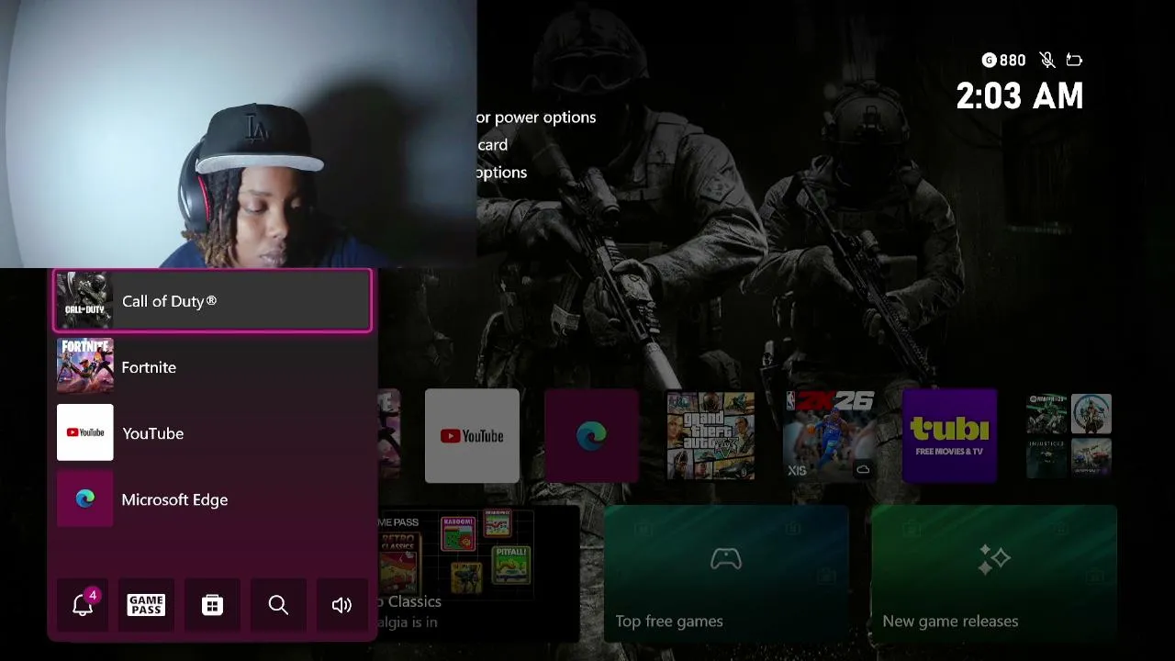The image size is (1175, 661).
Task: Open the Tubi Free Movies & TV tile
Action: [x=949, y=436]
